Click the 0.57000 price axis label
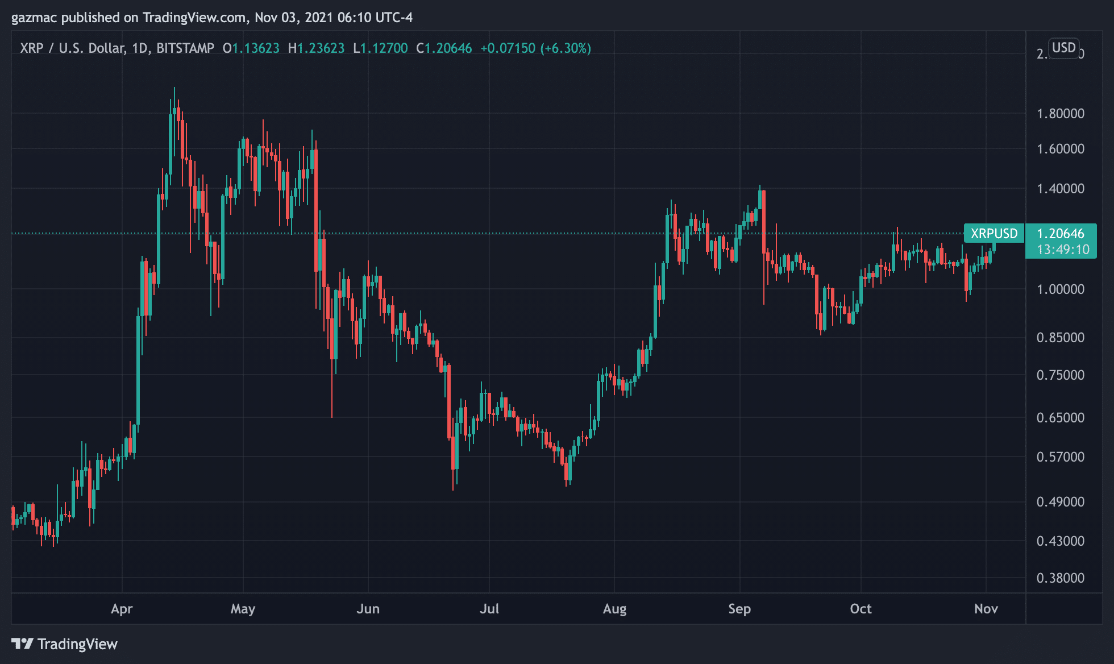 [x=1061, y=457]
